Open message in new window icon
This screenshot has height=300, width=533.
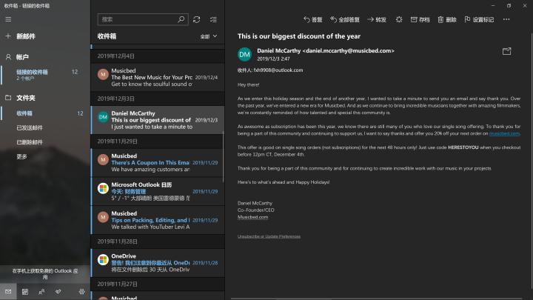tap(506, 51)
